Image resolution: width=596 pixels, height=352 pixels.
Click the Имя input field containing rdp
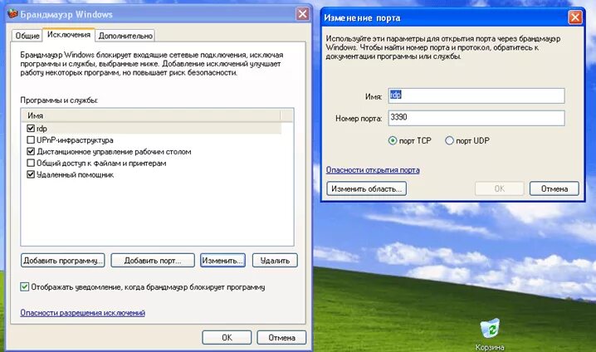[x=476, y=95]
